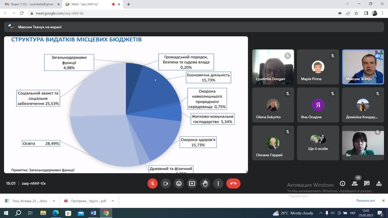Viewport: 388px width, 218px height.
Task: Open File Explorer from taskbar
Action: [43, 213]
